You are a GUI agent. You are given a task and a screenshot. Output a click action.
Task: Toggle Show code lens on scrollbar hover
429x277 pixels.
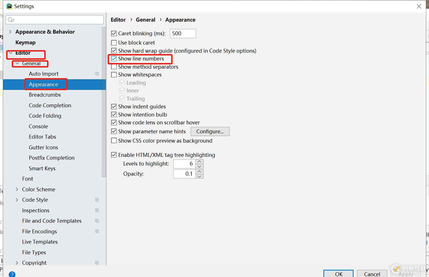click(114, 123)
